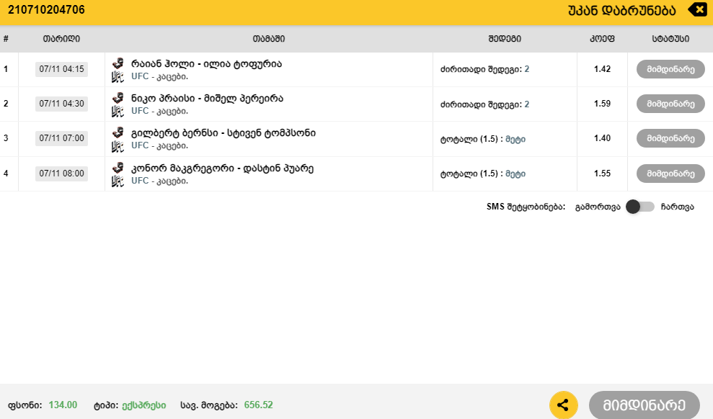Click the bet type ექსპრესი
This screenshot has height=419, width=713.
click(143, 405)
